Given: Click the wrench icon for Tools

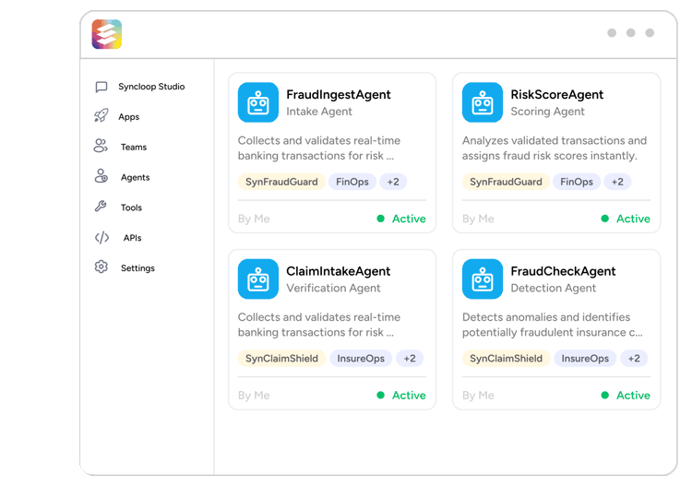Looking at the screenshot, I should 101,207.
